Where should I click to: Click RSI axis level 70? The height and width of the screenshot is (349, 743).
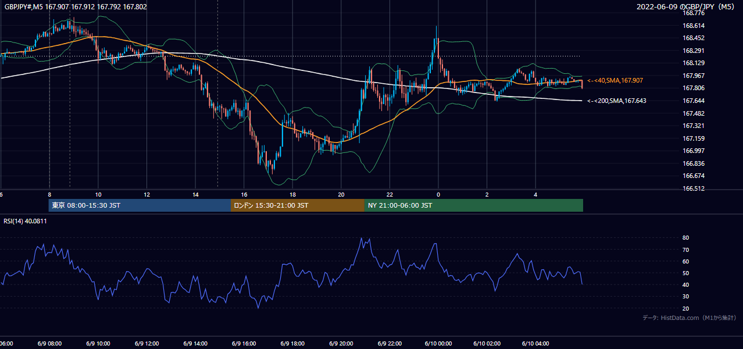[x=686, y=250]
